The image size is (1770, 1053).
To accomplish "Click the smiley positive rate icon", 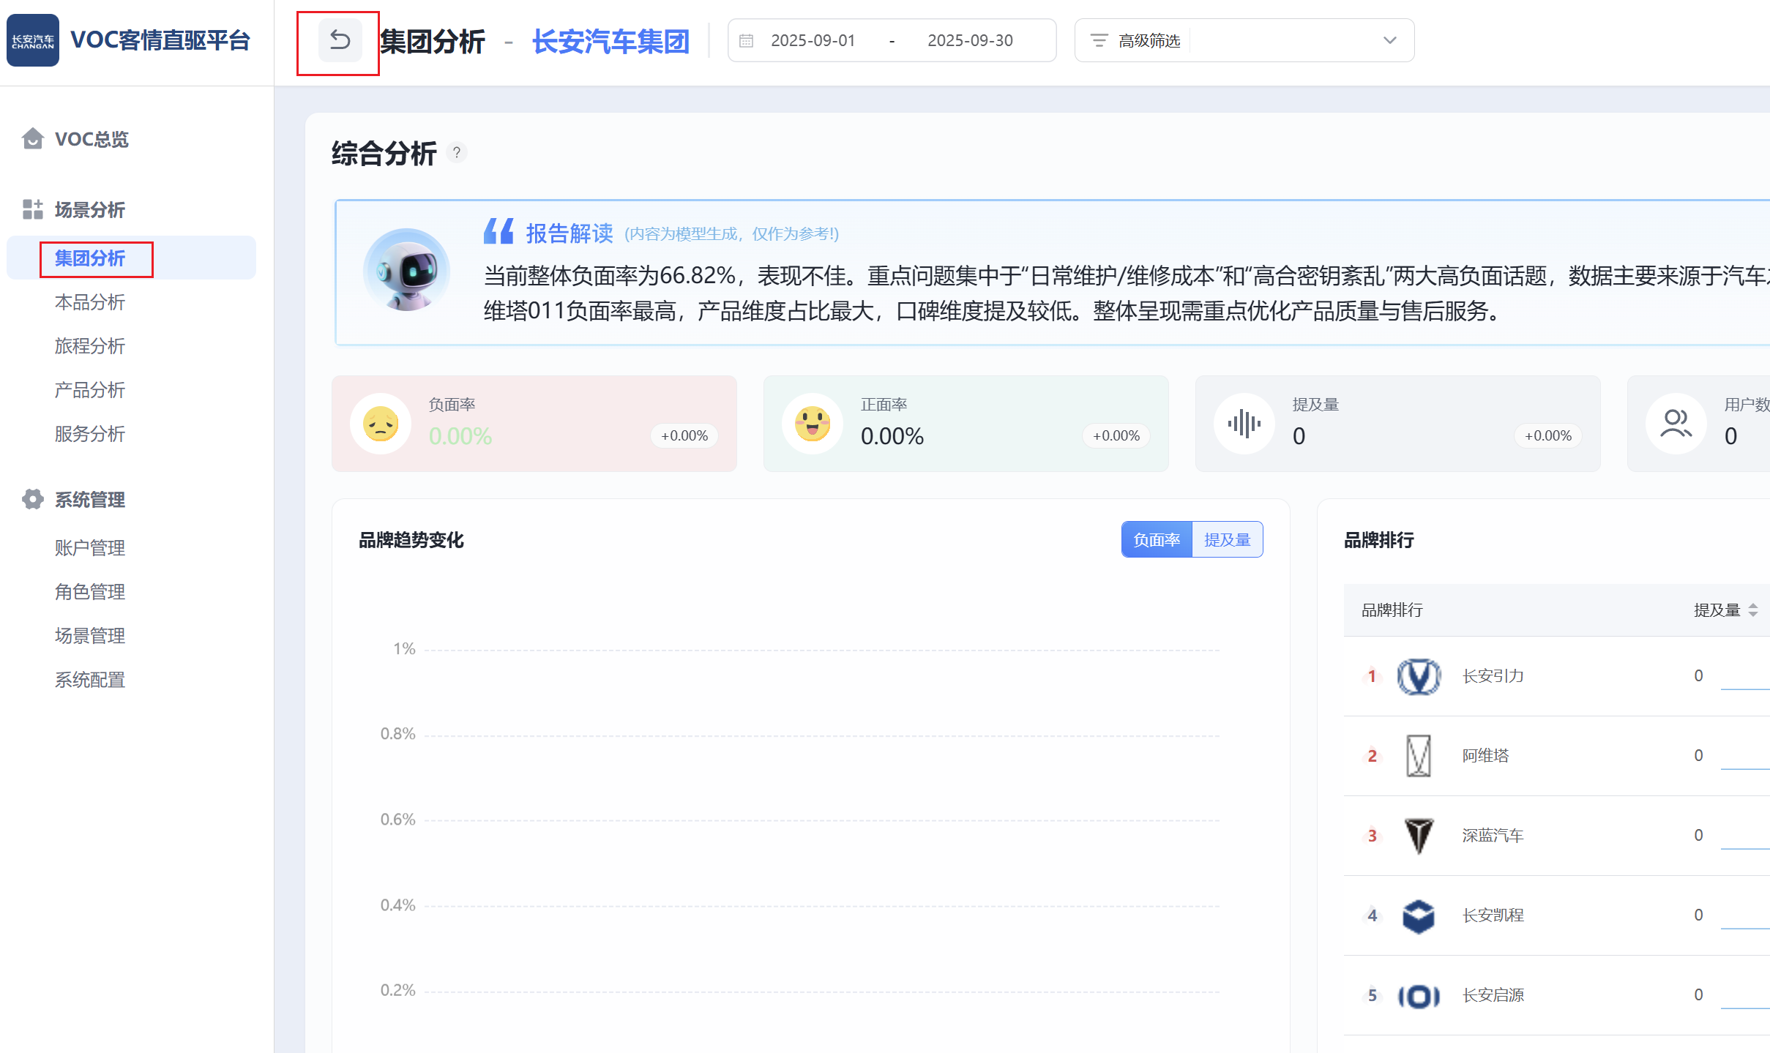I will pyautogui.click(x=813, y=424).
